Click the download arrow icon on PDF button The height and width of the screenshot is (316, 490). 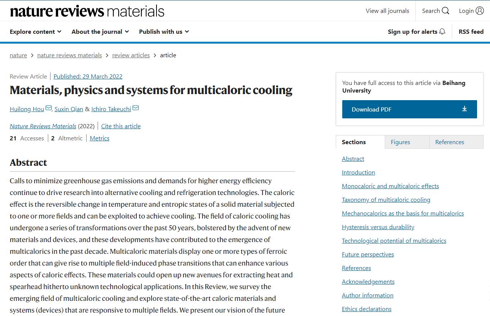point(464,109)
